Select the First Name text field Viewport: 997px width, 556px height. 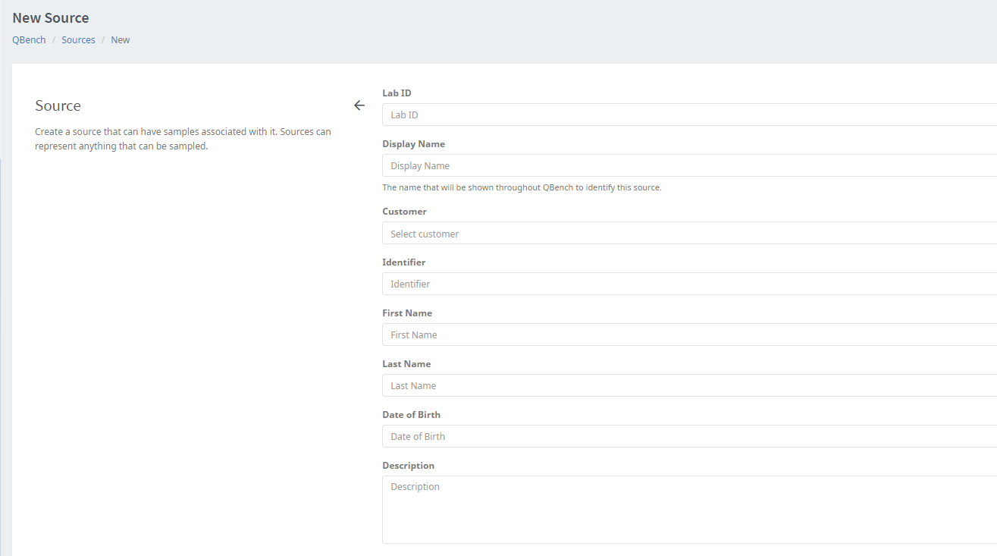pyautogui.click(x=688, y=335)
